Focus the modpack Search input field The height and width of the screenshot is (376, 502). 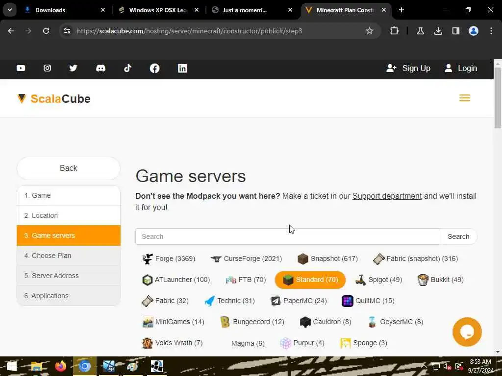tap(287, 236)
